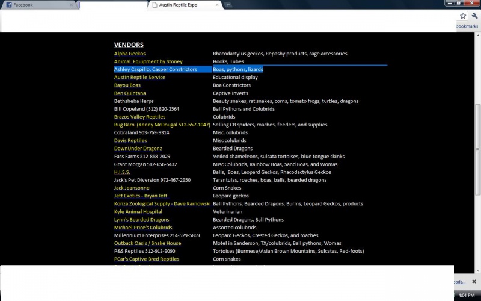Dismiss the downloads bar with the X
Viewport: 481px width, 301px height.
click(x=474, y=281)
